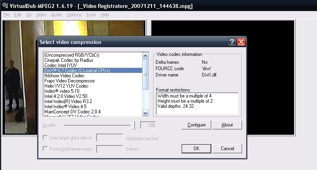Click the About button
This screenshot has height=170, width=317.
coord(227,125)
